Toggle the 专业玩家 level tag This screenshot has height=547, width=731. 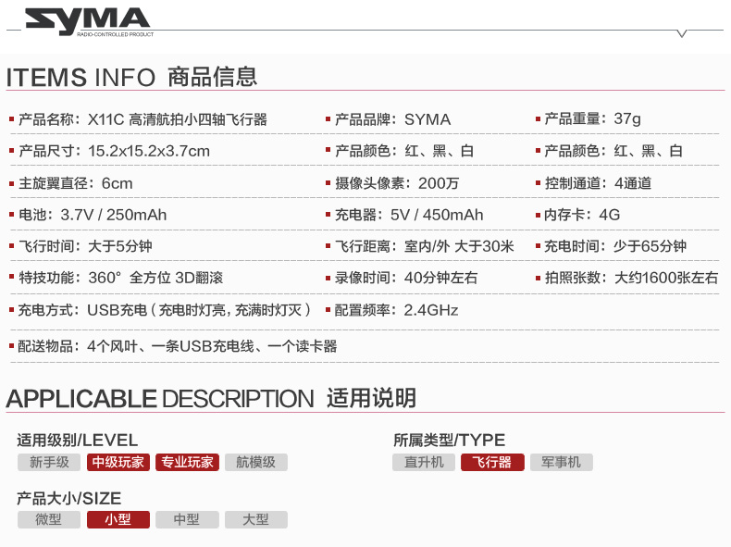point(187,462)
